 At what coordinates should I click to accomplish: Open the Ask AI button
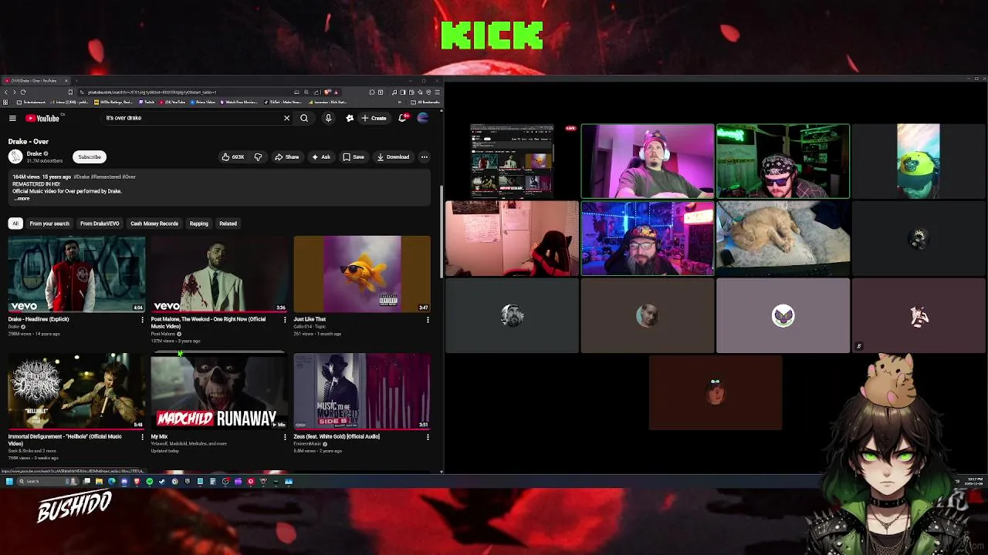321,157
